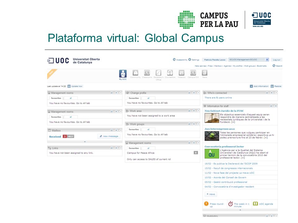Go to Classrooms via its icon

(147, 73)
